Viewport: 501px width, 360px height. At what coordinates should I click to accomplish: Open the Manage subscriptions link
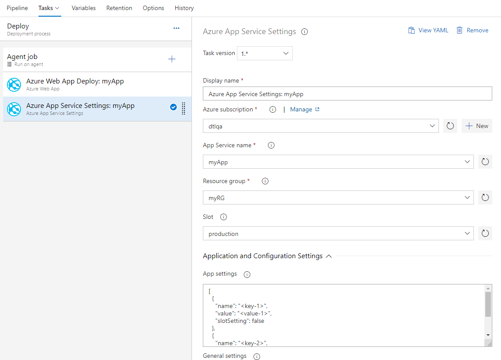[x=301, y=109]
